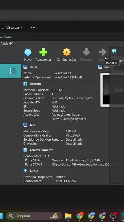Click the 'Paginação Aninhada,' acceleration text
Viewport: 124px width, 222px height.
pos(66,115)
